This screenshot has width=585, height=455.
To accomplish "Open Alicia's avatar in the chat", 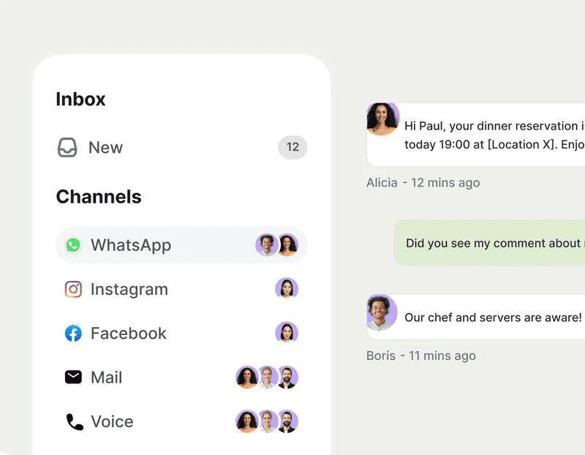I will [x=382, y=119].
